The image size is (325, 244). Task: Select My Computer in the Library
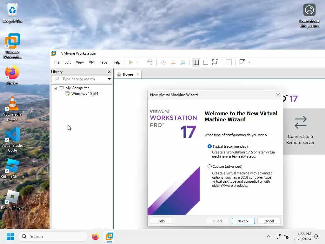77,88
